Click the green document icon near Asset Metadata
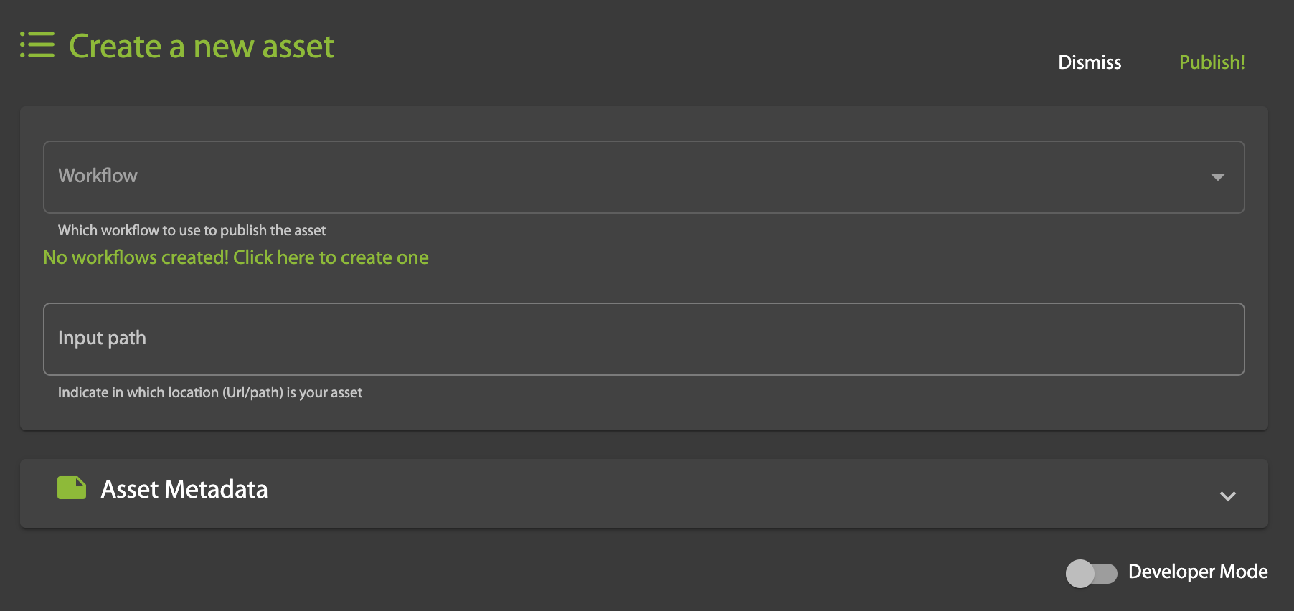Viewport: 1294px width, 611px height. (71, 489)
